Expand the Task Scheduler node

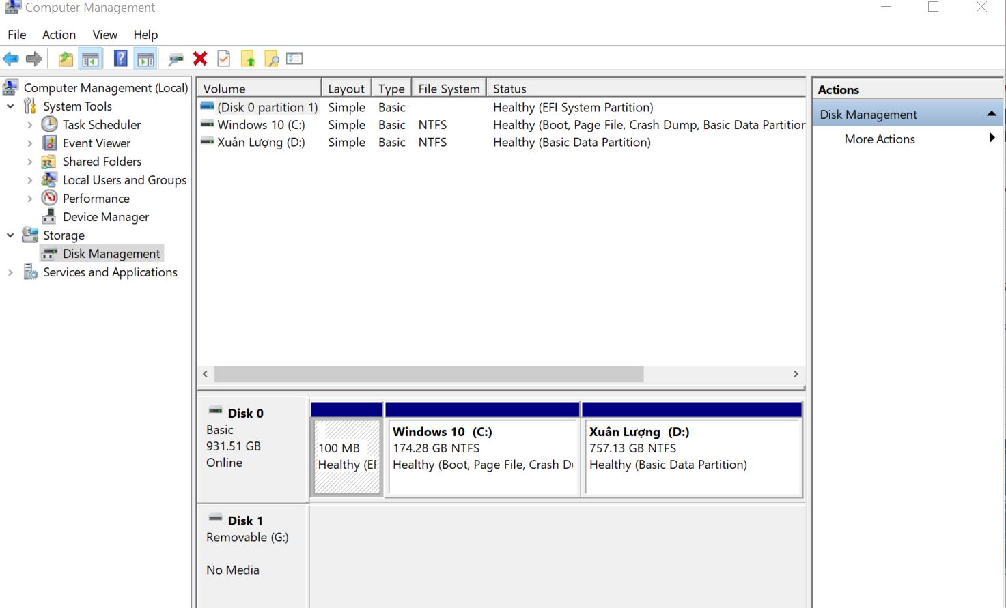point(29,125)
